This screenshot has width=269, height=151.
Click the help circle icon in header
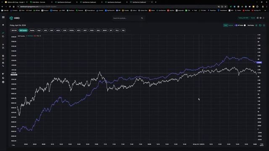[261, 18]
